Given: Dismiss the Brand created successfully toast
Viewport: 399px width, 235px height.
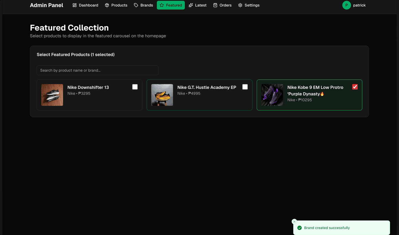Looking at the screenshot, I should (x=294, y=221).
